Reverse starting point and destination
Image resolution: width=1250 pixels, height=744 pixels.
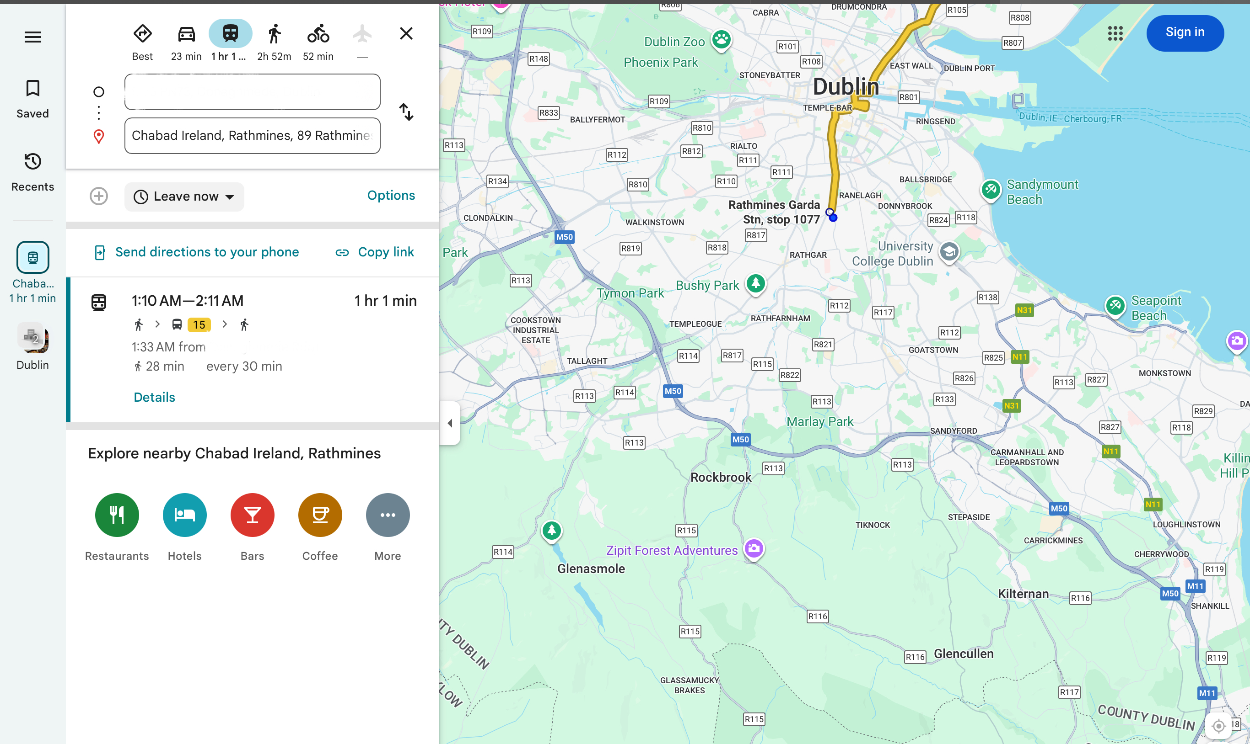406,112
